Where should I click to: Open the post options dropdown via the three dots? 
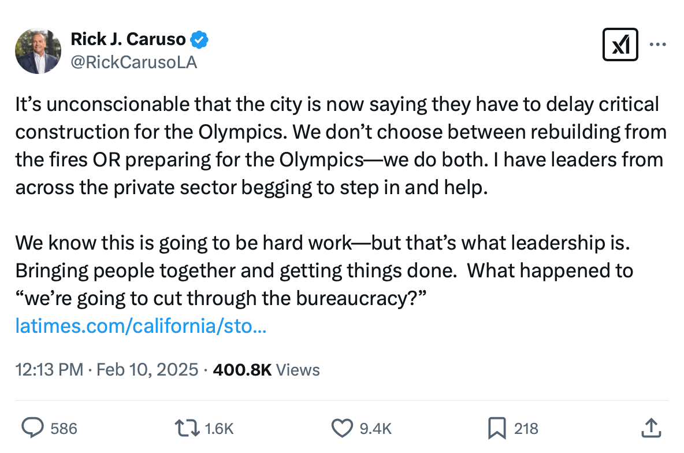658,44
